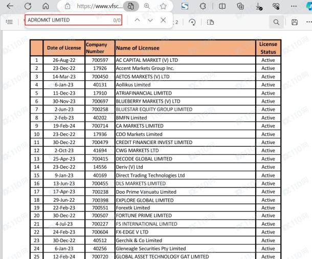
Task: Jump to next find result
Action: 150,20
